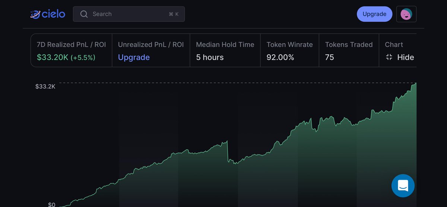Click the $33.20K realized PnL value
Viewport: 447px width, 207px height.
[x=53, y=57]
